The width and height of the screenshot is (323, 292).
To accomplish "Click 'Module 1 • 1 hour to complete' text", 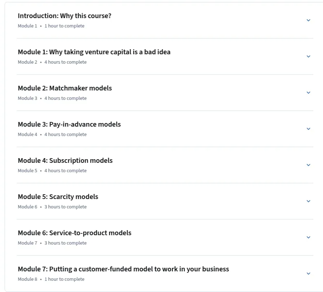I will point(51,26).
